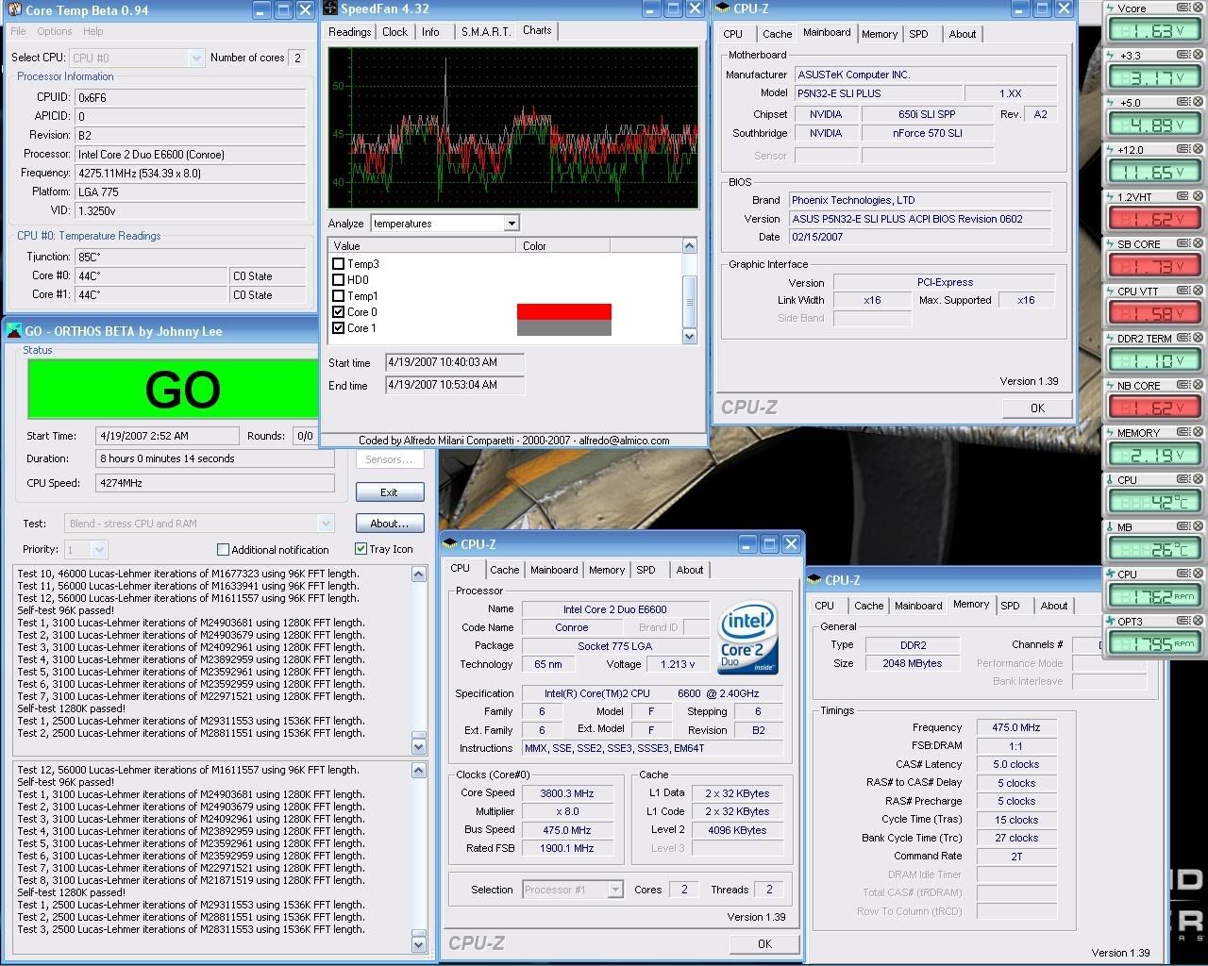Open the Blend stress test dropdown
The height and width of the screenshot is (966, 1208).
pyautogui.click(x=326, y=524)
